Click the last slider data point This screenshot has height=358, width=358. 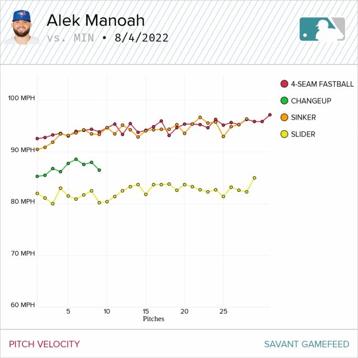click(255, 178)
